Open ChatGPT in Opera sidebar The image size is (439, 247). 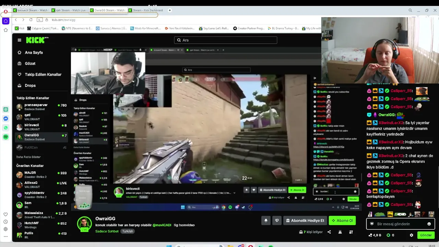6,109
